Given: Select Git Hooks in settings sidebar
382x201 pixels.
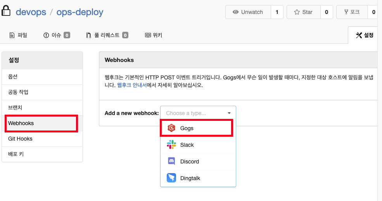Looking at the screenshot, I should click(42, 139).
